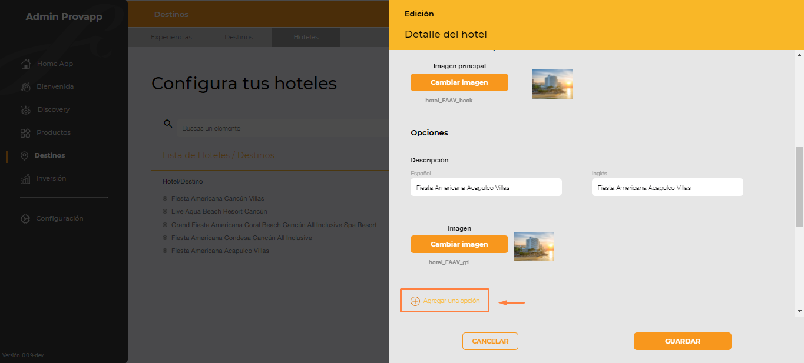Click the panel scrollbar up arrow
Image resolution: width=804 pixels, height=363 pixels.
[799, 55]
